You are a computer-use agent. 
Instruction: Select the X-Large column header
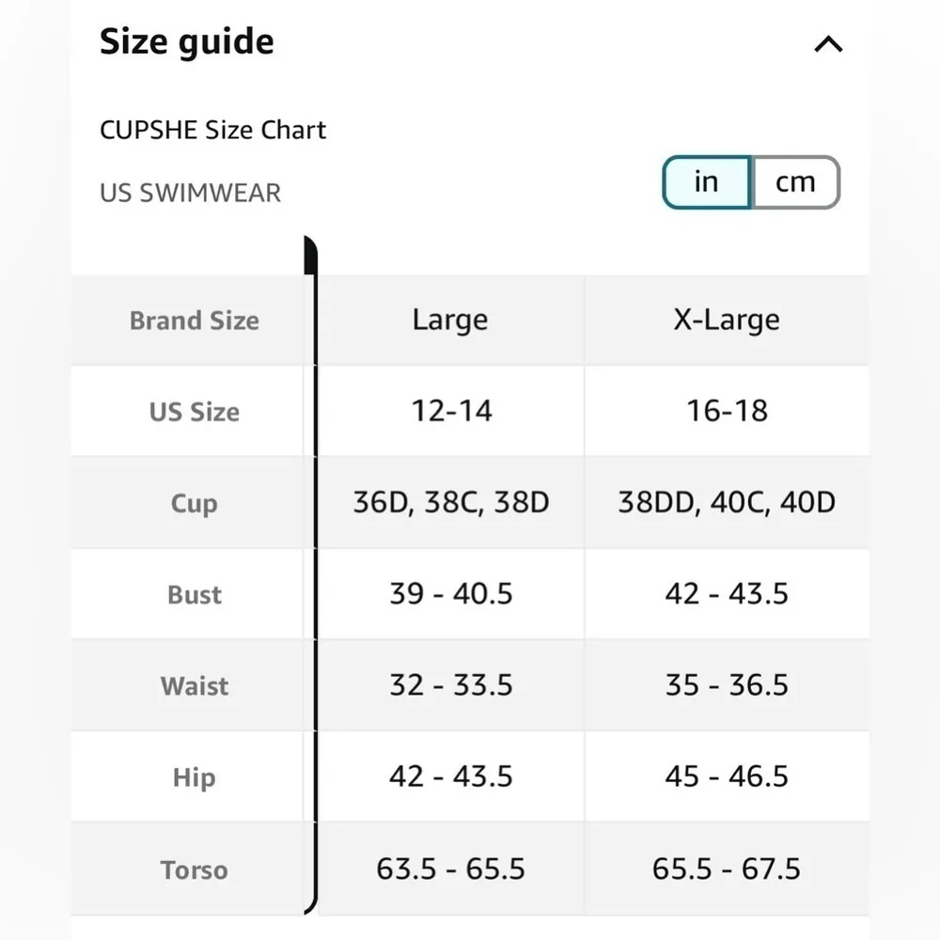pyautogui.click(x=727, y=320)
